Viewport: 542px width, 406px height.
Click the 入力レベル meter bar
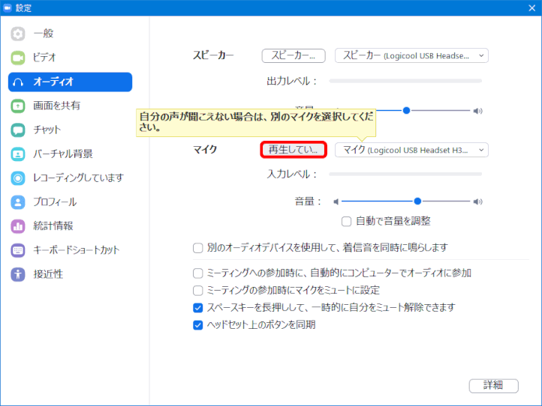[x=405, y=175]
